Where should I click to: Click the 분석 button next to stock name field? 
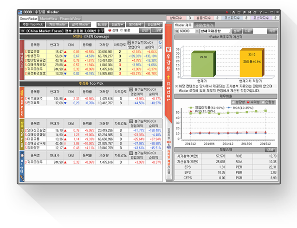[237, 31]
